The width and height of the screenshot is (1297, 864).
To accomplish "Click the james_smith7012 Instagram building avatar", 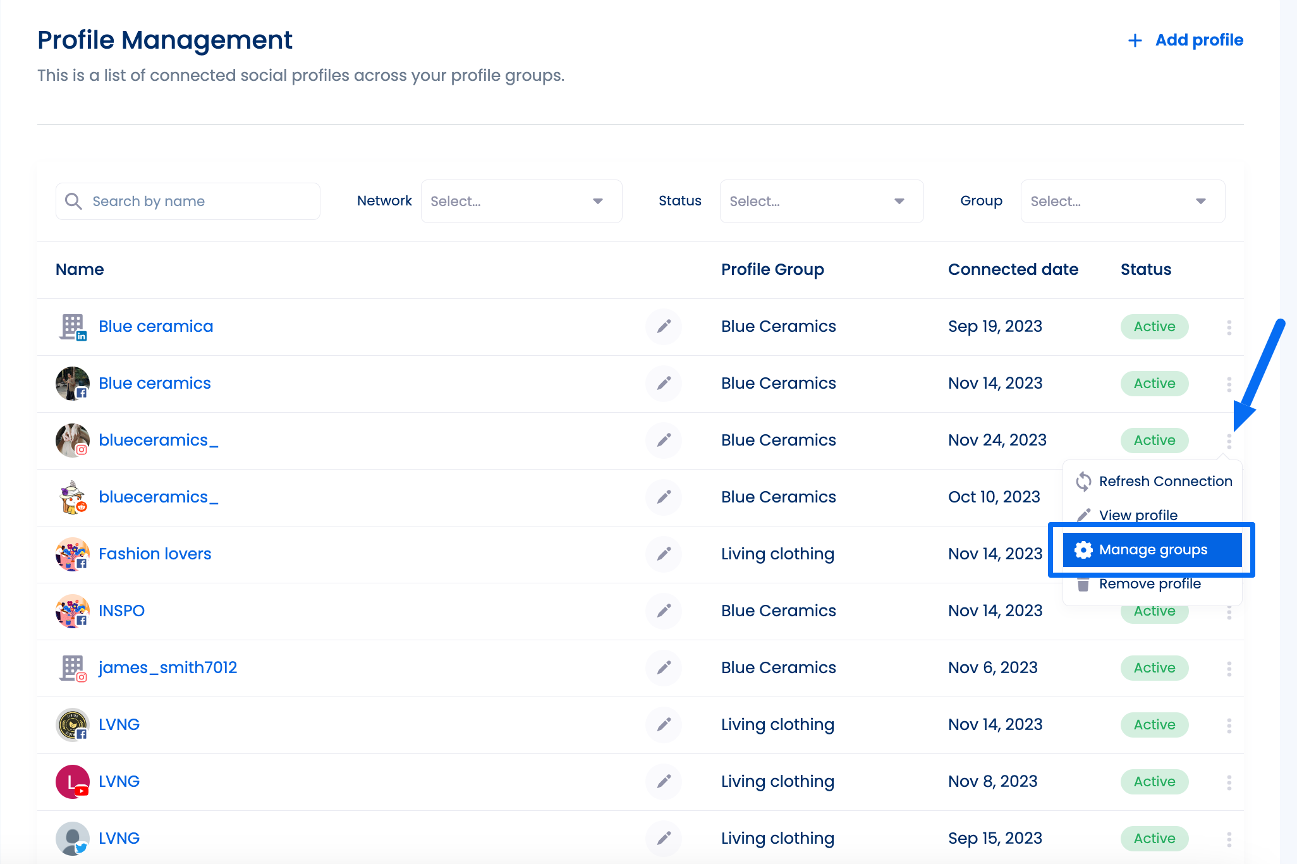I will coord(73,668).
